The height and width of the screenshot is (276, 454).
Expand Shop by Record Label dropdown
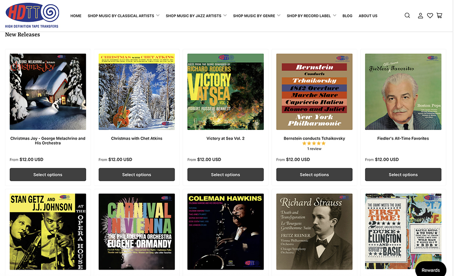[x=311, y=16]
